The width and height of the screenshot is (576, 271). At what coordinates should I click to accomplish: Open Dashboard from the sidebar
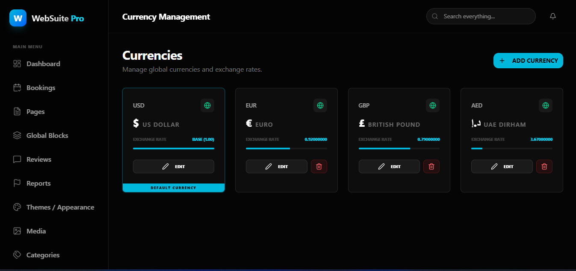click(x=43, y=64)
